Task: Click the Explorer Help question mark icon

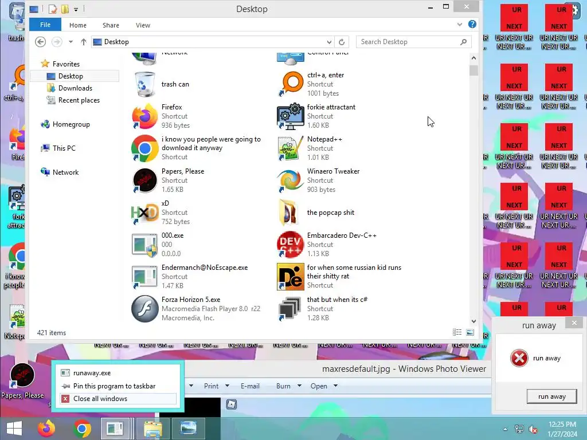Action: point(472,24)
